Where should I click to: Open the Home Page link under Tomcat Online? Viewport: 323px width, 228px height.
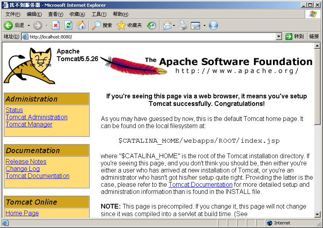[22, 213]
